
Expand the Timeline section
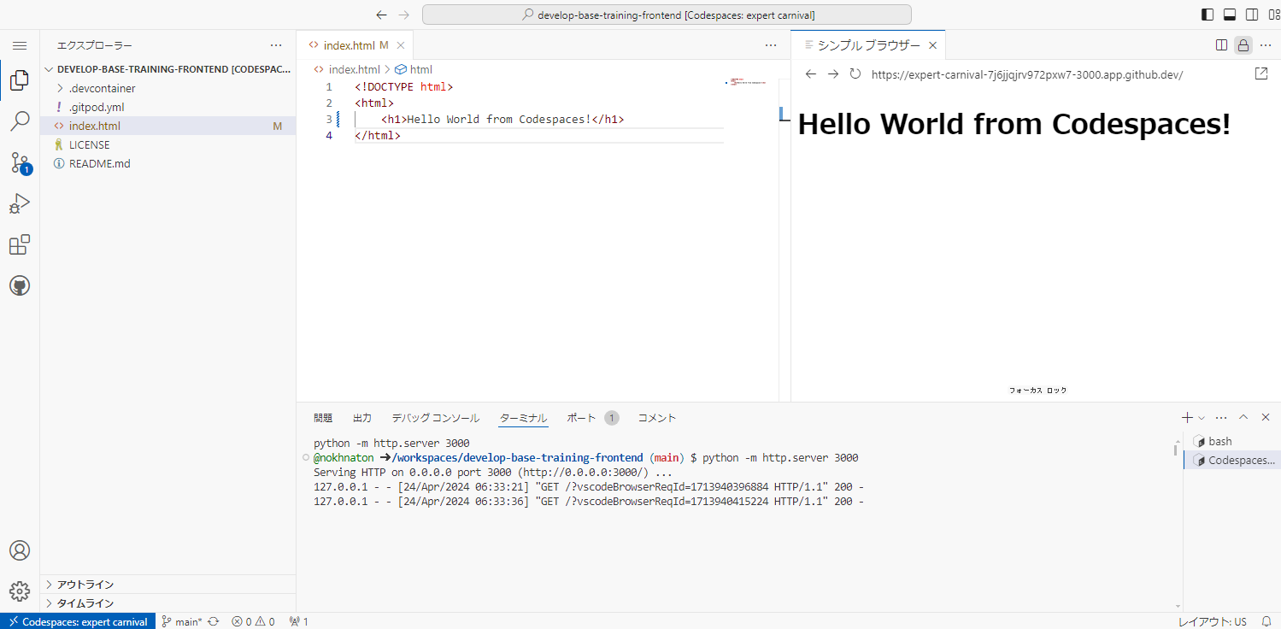tap(167, 603)
